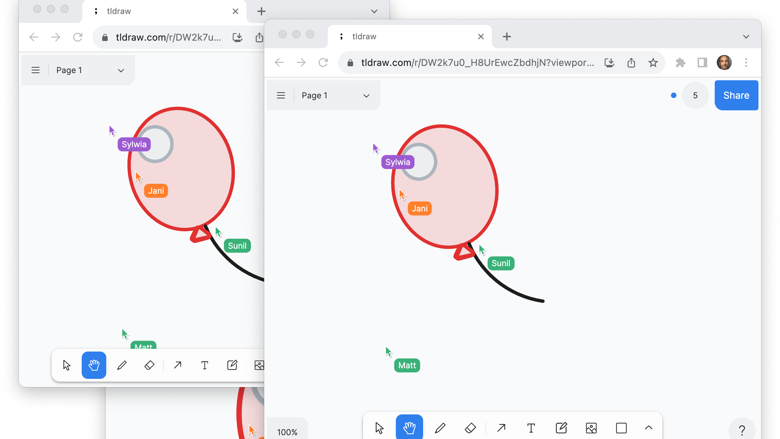Viewport: 780px width, 439px height.
Task: Click the blue user color dot
Action: (x=673, y=95)
